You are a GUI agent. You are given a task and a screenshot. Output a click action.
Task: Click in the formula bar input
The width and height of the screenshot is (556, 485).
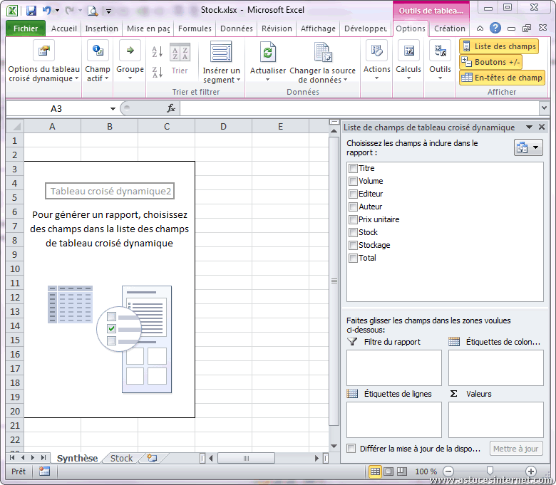359,108
